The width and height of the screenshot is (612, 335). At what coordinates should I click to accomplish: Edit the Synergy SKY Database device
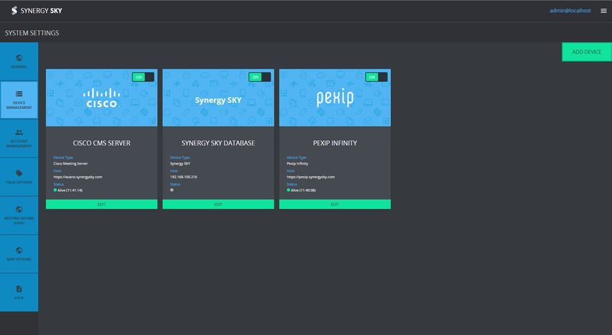click(x=218, y=204)
